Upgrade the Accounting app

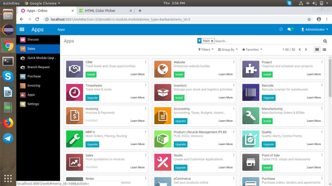point(180,121)
